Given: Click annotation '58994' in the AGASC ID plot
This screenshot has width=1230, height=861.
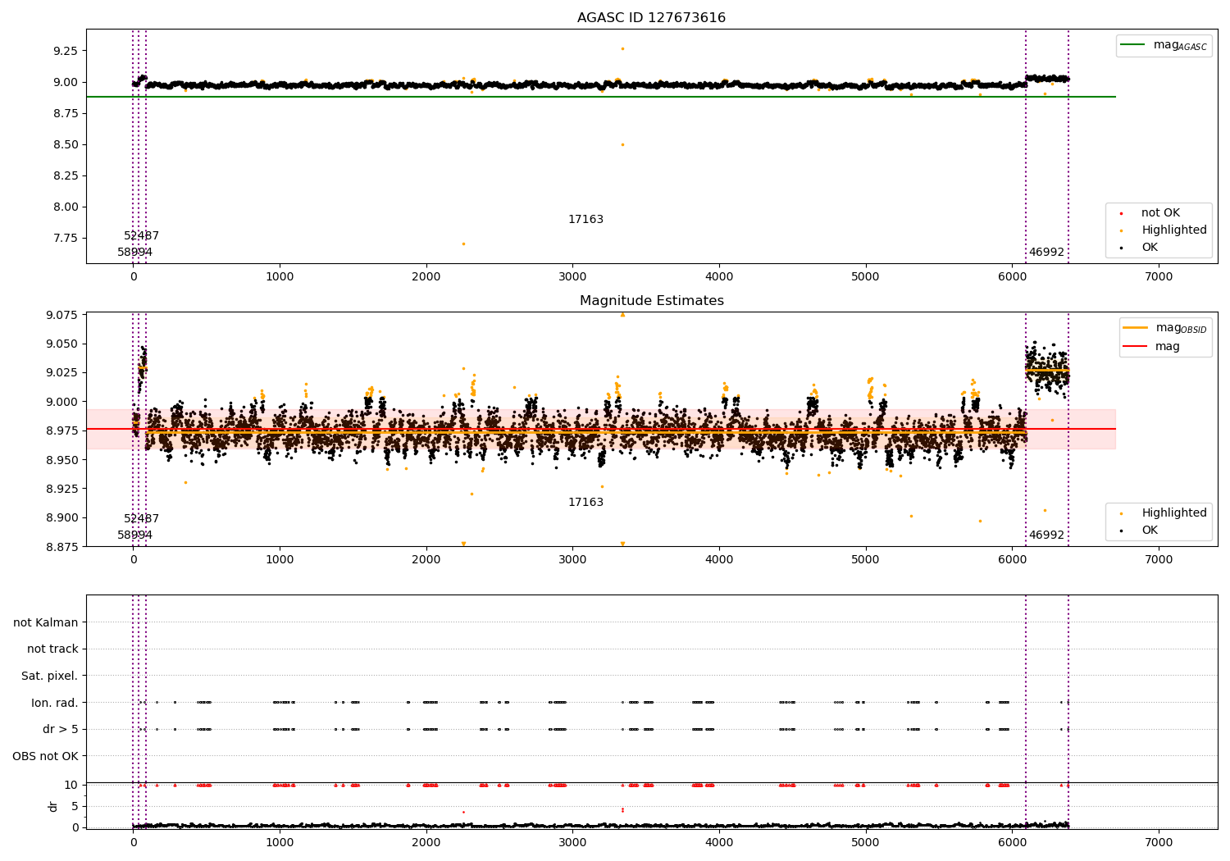Looking at the screenshot, I should 134,253.
